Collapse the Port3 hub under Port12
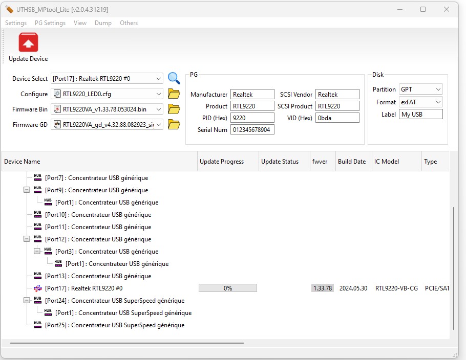 pos(37,252)
